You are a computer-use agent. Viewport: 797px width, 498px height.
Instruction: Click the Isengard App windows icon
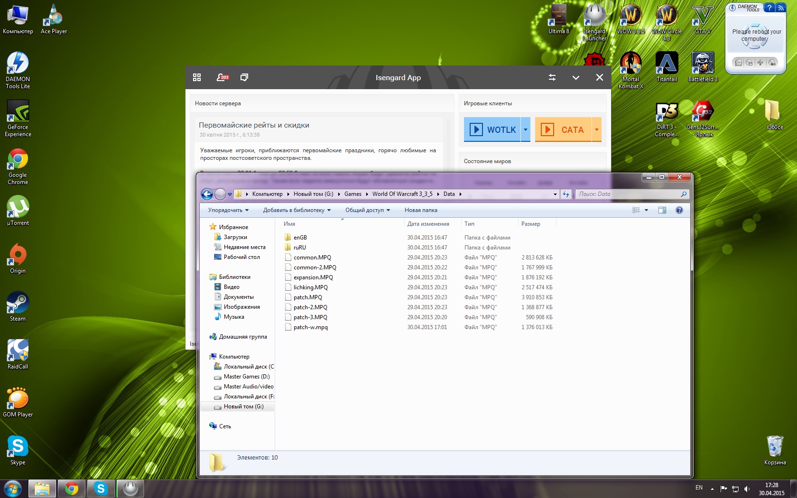244,77
